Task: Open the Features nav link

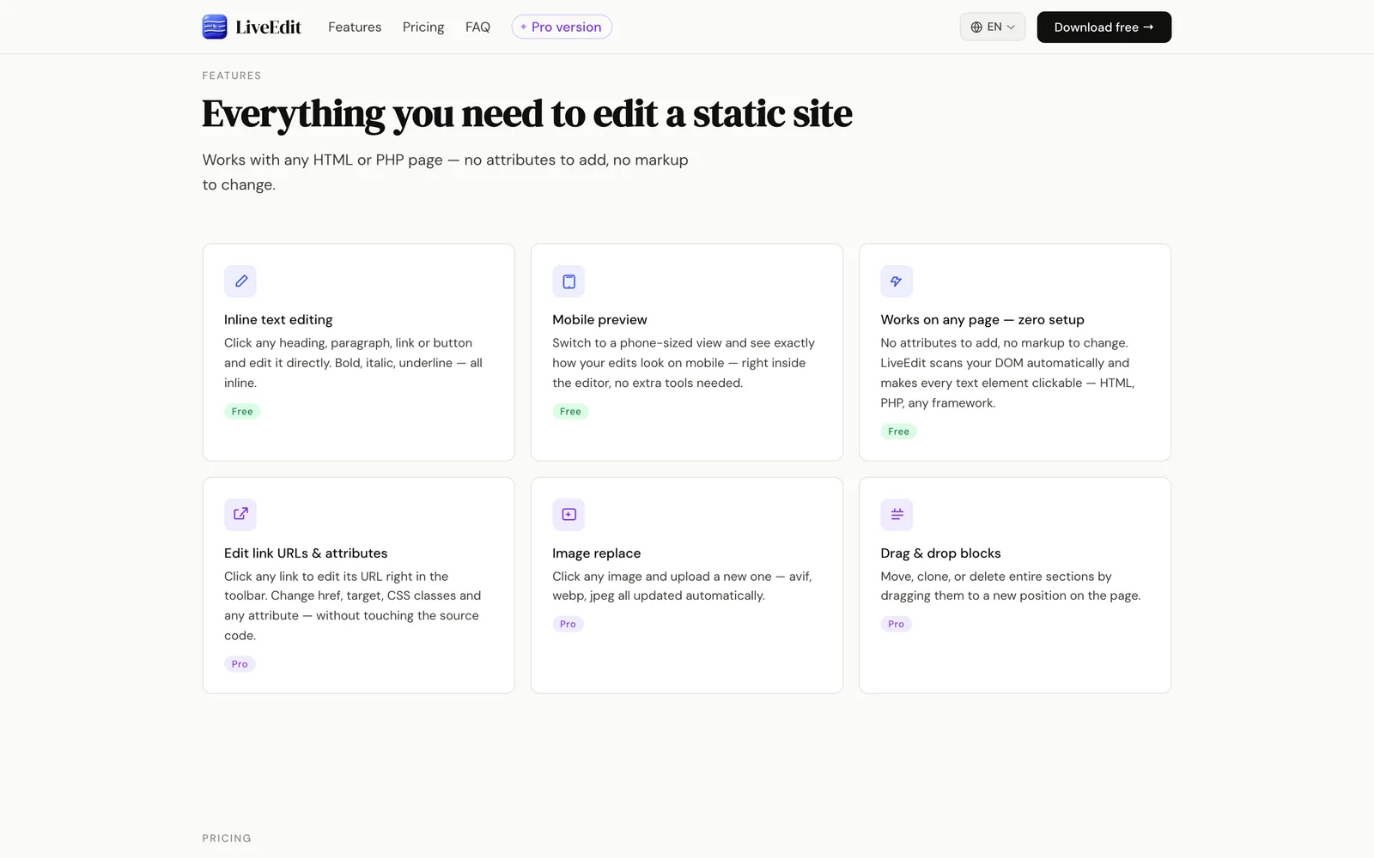Action: (x=355, y=27)
